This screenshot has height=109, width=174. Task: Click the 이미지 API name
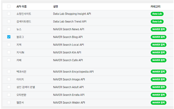tap(20, 79)
